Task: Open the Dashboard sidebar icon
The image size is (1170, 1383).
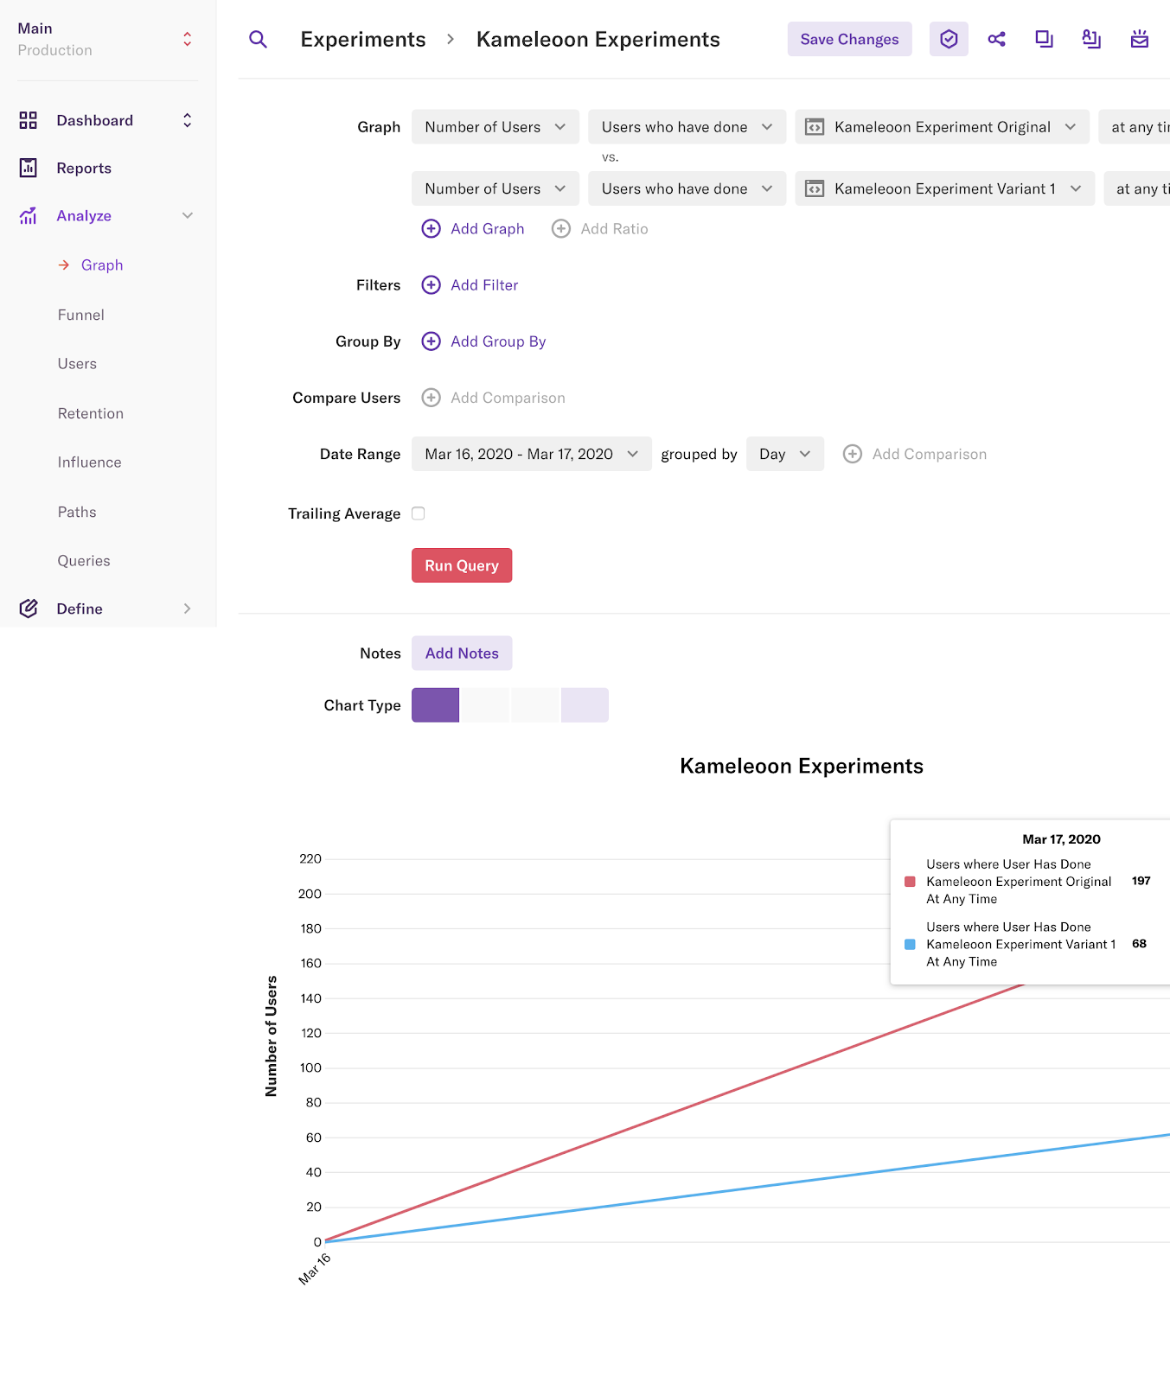Action: (29, 120)
